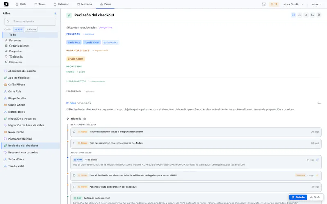Open the Tasks tab
Viewport: 327px width, 204px height.
click(x=40, y=4)
